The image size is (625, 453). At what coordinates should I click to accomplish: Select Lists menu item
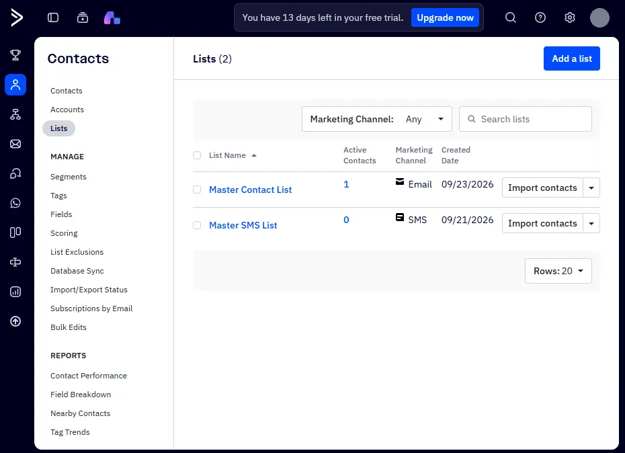[x=59, y=128]
